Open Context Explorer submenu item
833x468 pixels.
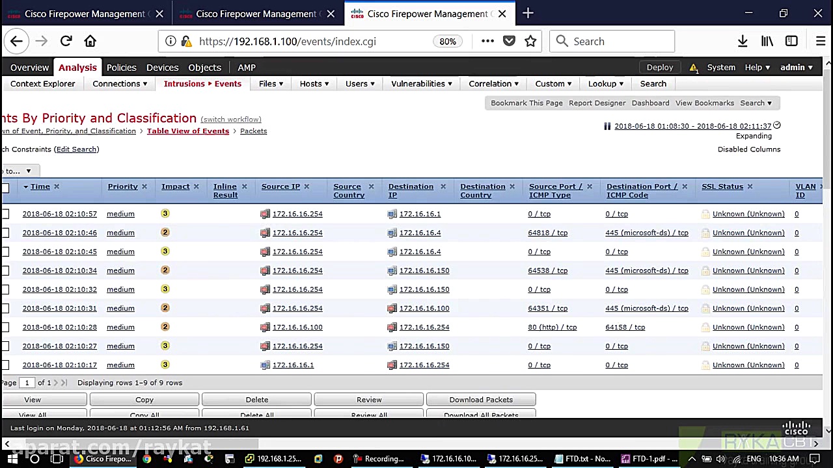point(43,83)
